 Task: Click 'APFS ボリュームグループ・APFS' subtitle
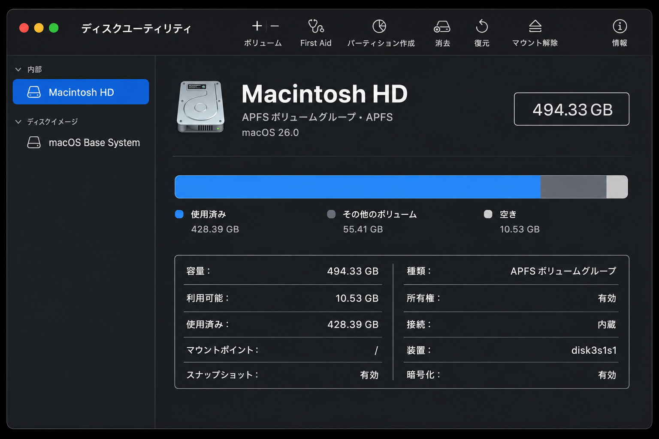[x=317, y=117]
